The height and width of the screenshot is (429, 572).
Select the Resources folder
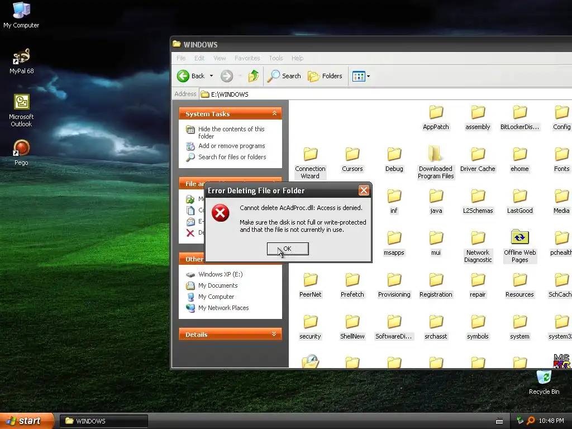pyautogui.click(x=519, y=285)
